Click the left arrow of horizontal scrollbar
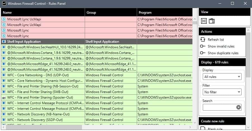The image size is (252, 131). 3,127
